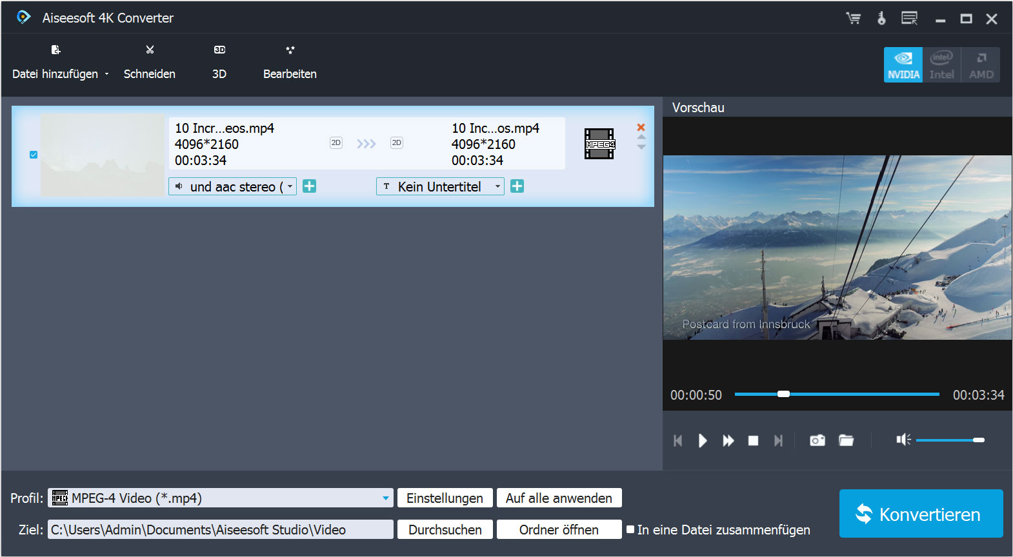1013x557 pixels.
Task: Add subtitle with plus icon
Action: [x=517, y=186]
